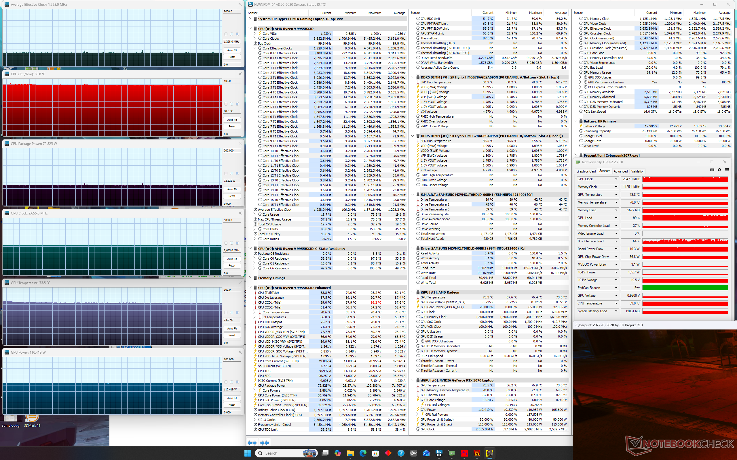This screenshot has height=460, width=737.
Task: Switch to Cyberpunk 2077 via its taskbar icon
Action: 490,453
